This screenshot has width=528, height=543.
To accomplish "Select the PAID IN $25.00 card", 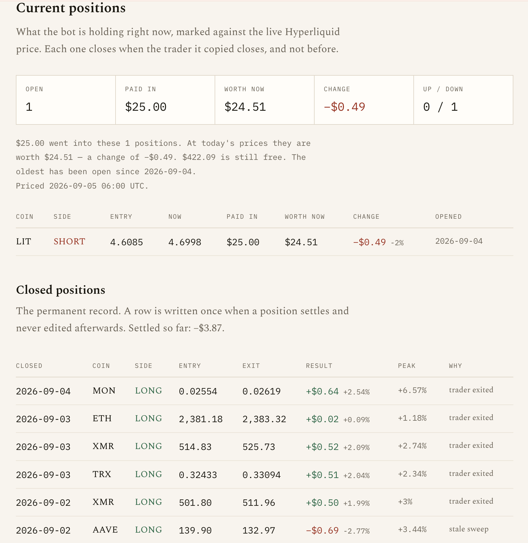I will 165,100.
